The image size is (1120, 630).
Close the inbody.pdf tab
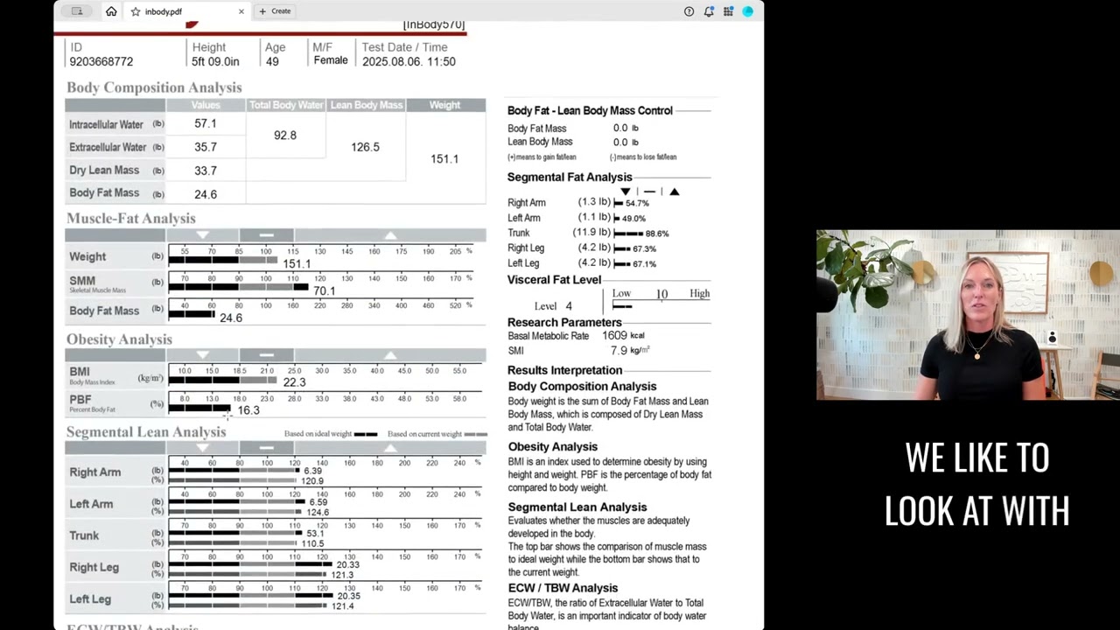[x=241, y=11]
